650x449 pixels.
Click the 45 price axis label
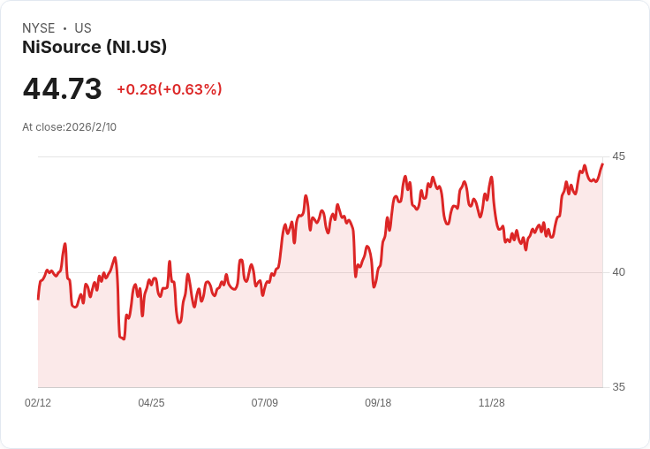tap(618, 156)
